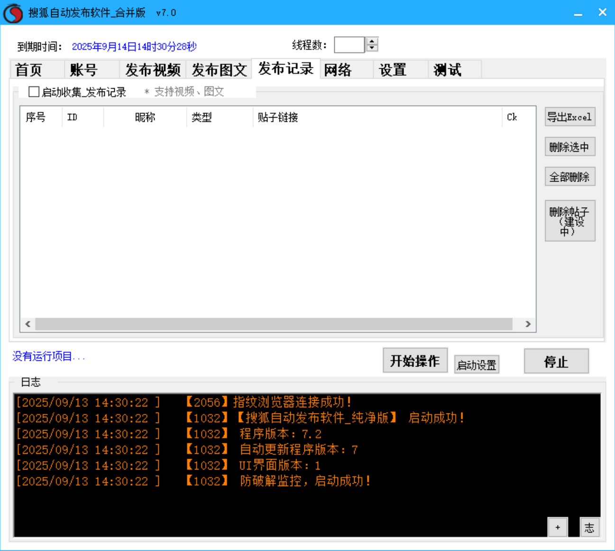The height and width of the screenshot is (551, 615).
Task: Increase thread count with up arrow
Action: pos(372,41)
